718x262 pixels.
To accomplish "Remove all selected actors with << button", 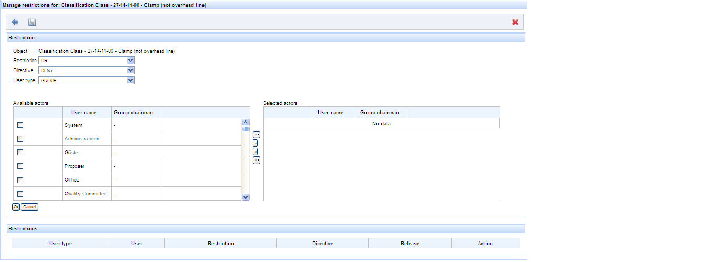I will tap(256, 160).
